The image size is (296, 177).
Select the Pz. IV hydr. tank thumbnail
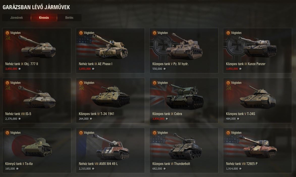(x=184, y=47)
